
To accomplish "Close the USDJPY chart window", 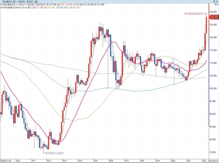I will tap(217, 1).
